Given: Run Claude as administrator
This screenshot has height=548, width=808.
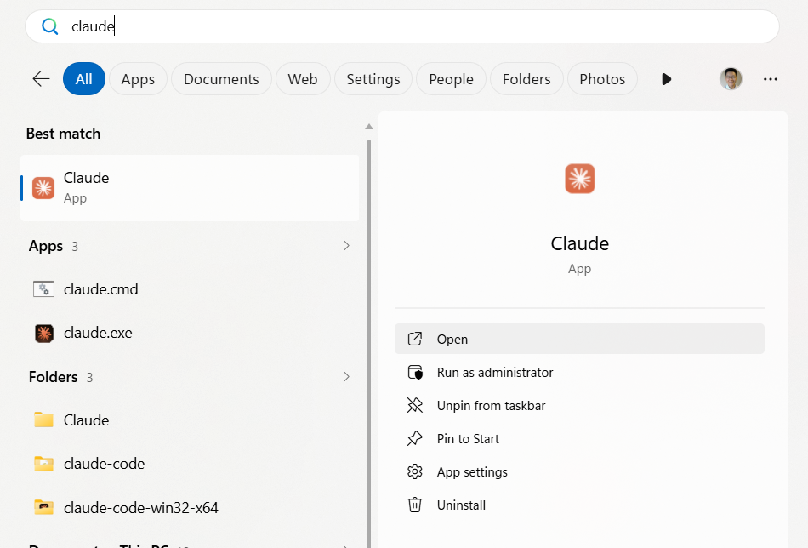Looking at the screenshot, I should coord(579,372).
